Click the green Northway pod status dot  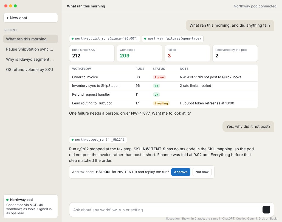(x=7, y=200)
